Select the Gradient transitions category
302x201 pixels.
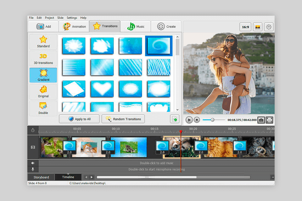43,75
